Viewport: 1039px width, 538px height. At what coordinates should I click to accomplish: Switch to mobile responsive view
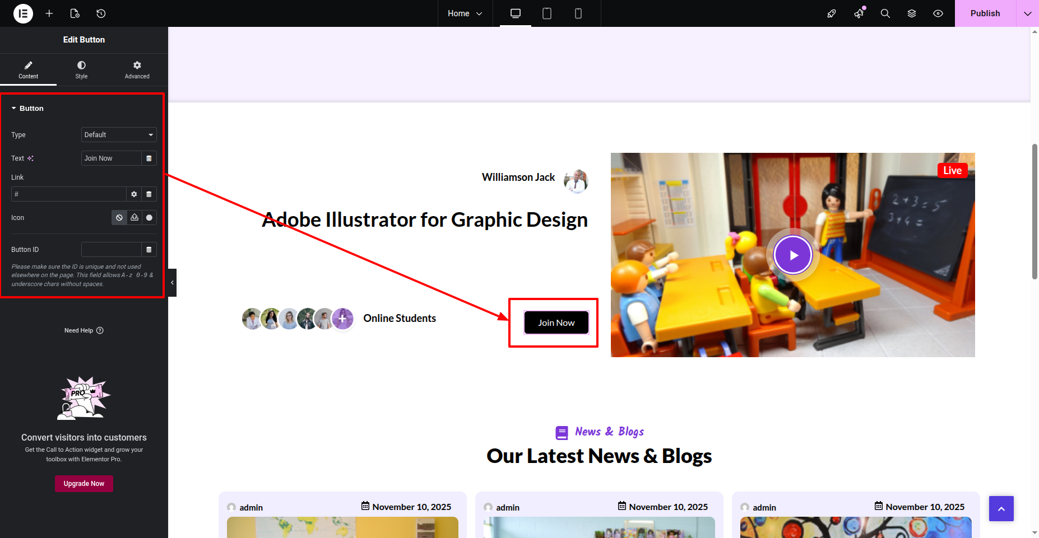coord(578,13)
